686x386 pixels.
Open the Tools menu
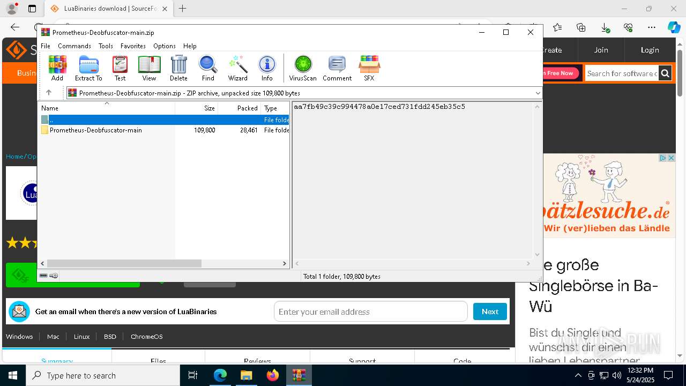tap(106, 46)
